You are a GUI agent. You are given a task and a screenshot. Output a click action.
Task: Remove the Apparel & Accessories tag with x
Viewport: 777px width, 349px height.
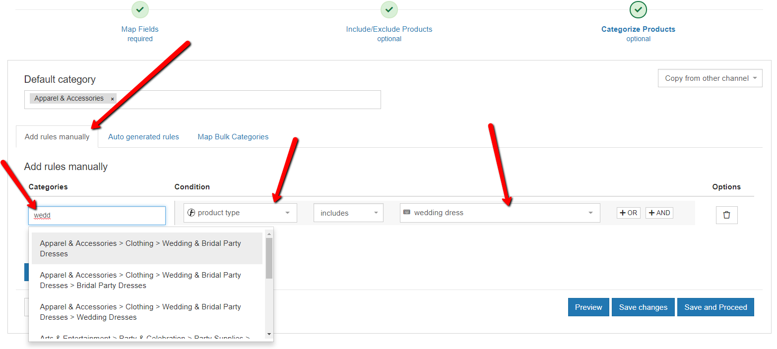[x=112, y=99]
